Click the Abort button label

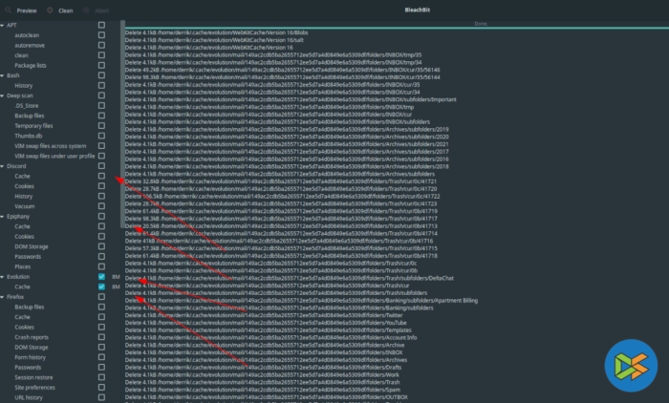click(x=101, y=11)
